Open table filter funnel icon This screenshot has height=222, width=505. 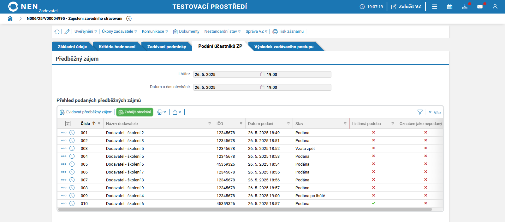pyautogui.click(x=420, y=112)
